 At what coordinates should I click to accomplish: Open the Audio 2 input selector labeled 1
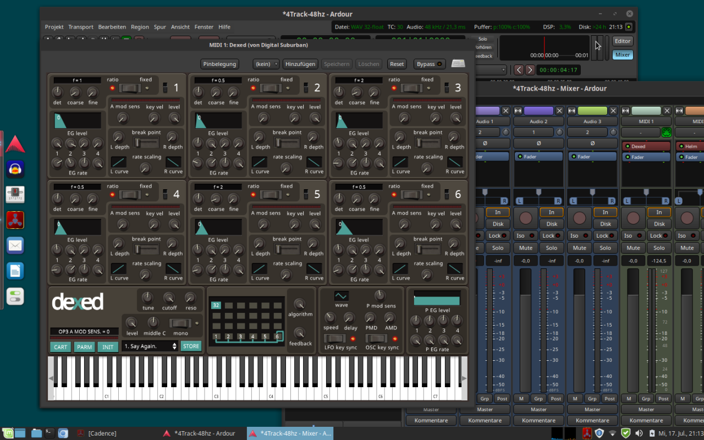click(x=533, y=133)
